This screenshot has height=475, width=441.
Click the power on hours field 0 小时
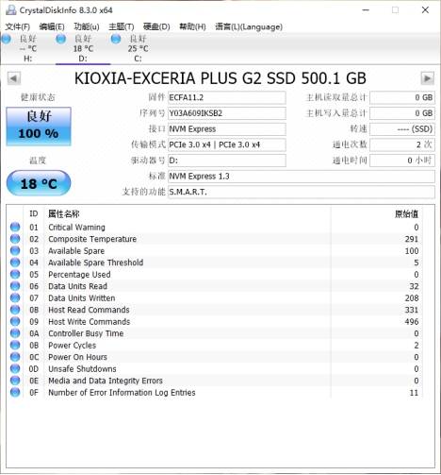point(402,161)
